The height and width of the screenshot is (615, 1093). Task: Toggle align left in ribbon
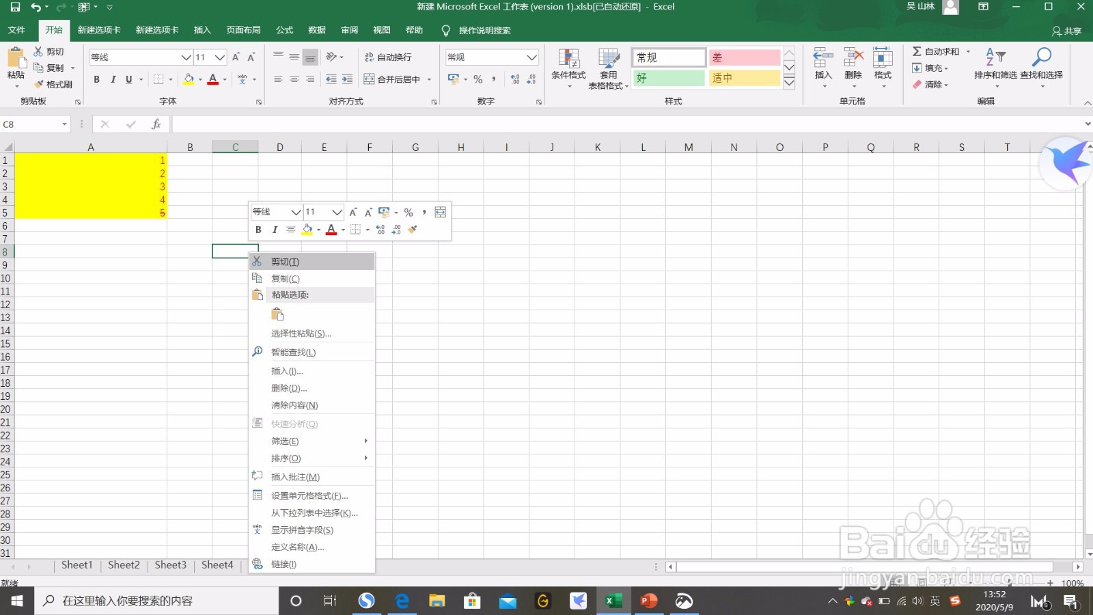278,79
